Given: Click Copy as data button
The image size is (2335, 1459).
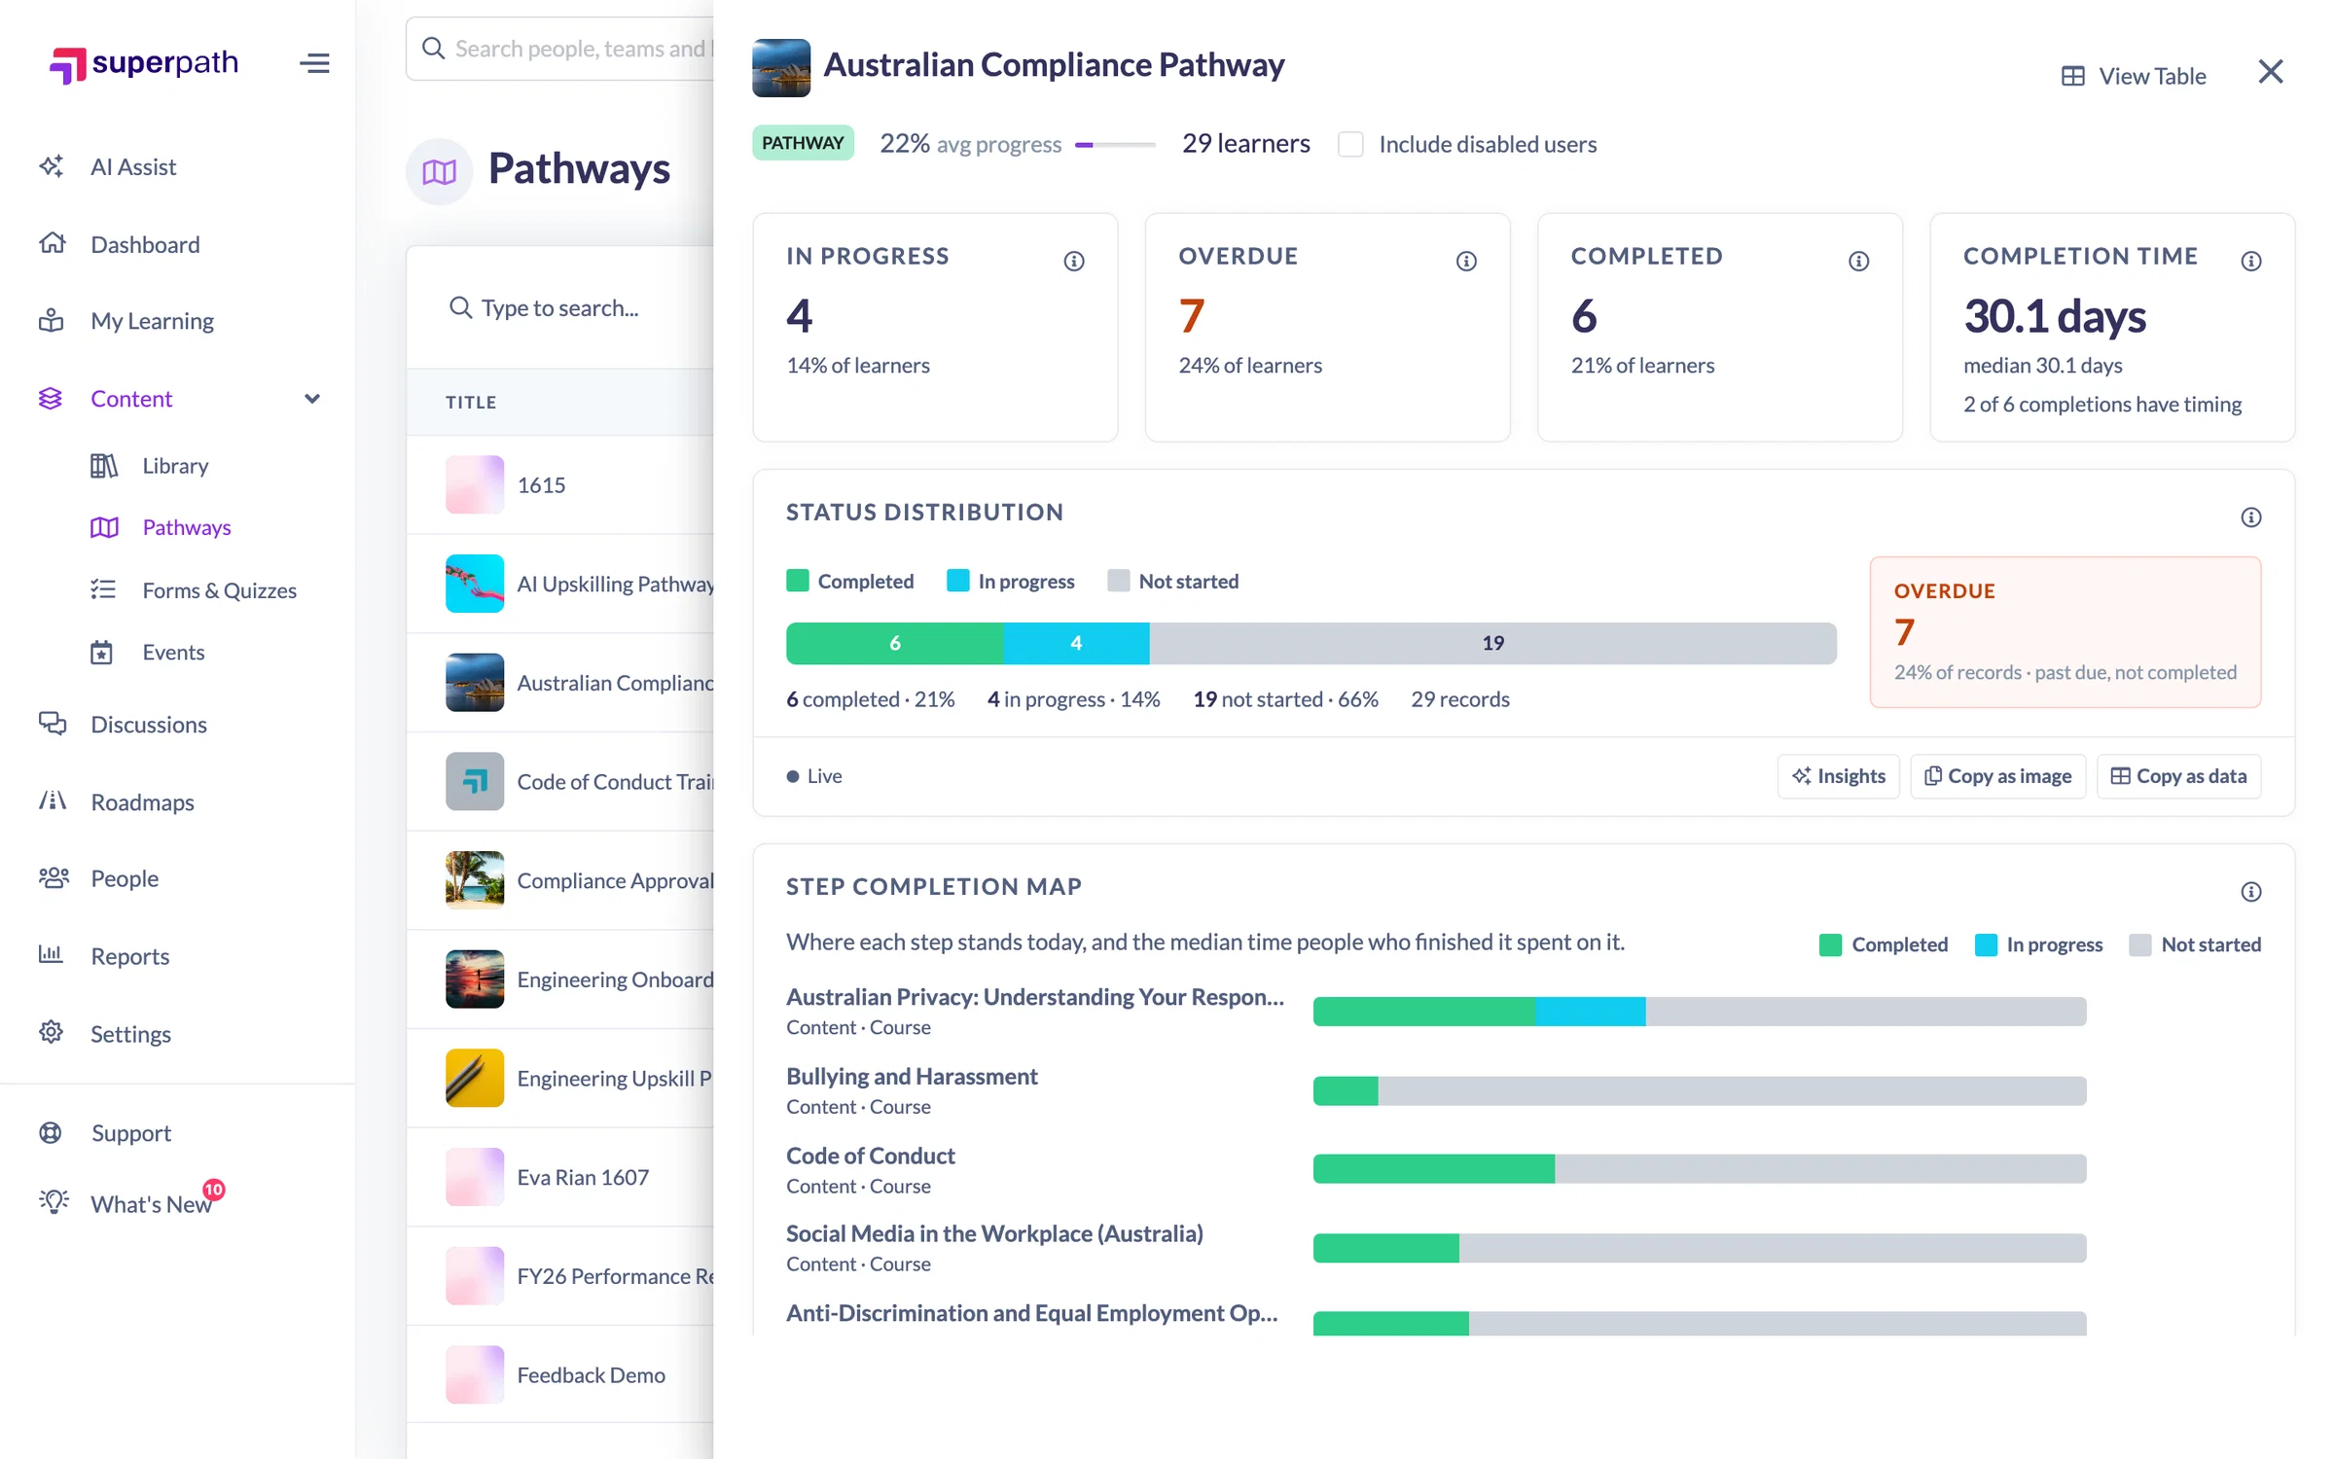Looking at the screenshot, I should pyautogui.click(x=2178, y=776).
